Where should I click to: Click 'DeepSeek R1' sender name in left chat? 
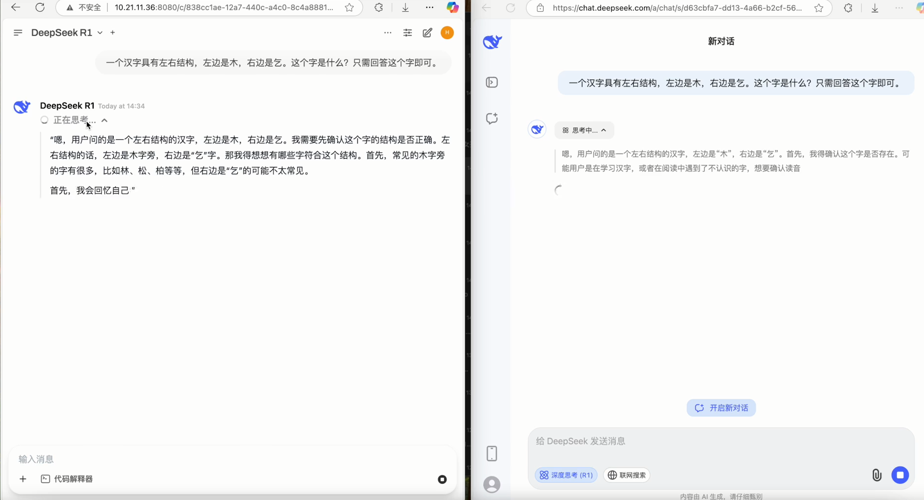[67, 106]
